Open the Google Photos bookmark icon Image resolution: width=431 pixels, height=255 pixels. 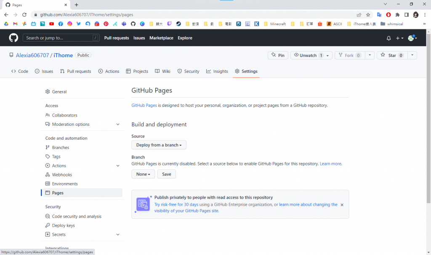pyautogui.click(x=24, y=24)
